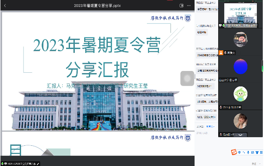
Task: Click the fourth chat message bubble in the chat list
Action: [x=207, y=71]
